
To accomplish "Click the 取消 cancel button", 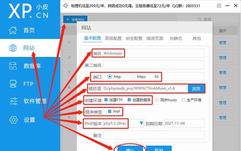I will (159, 149).
